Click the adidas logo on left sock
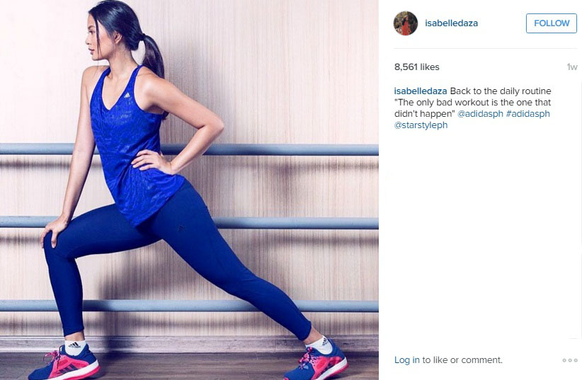Image resolution: width=582 pixels, height=380 pixels. coord(74,345)
